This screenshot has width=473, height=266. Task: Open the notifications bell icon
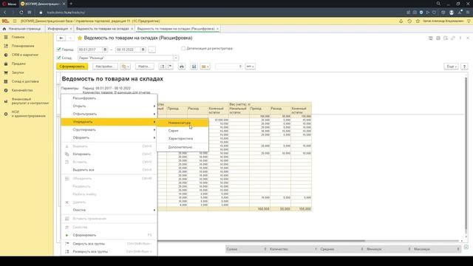401,21
